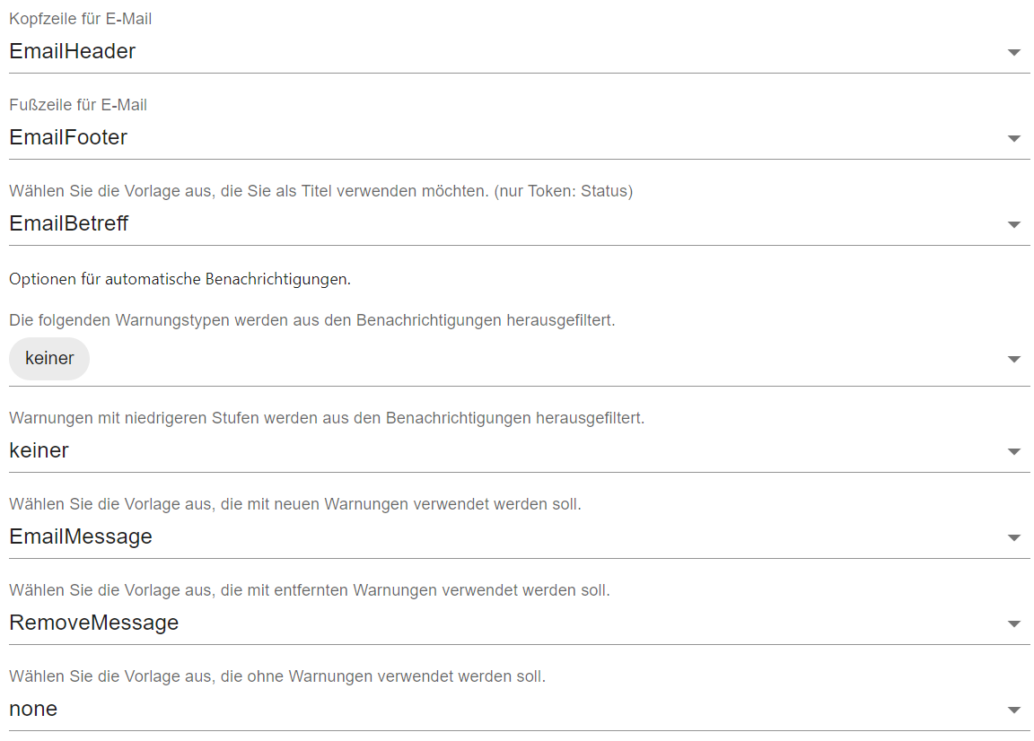
Task: Open the EmailFooter selection field
Action: [520, 138]
